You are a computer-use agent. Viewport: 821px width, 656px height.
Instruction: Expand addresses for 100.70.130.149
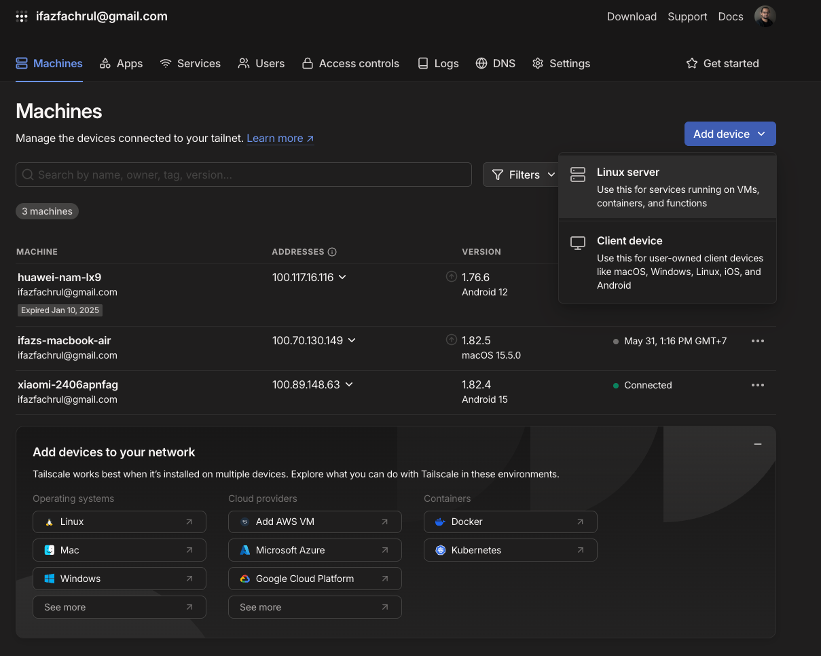tap(352, 340)
